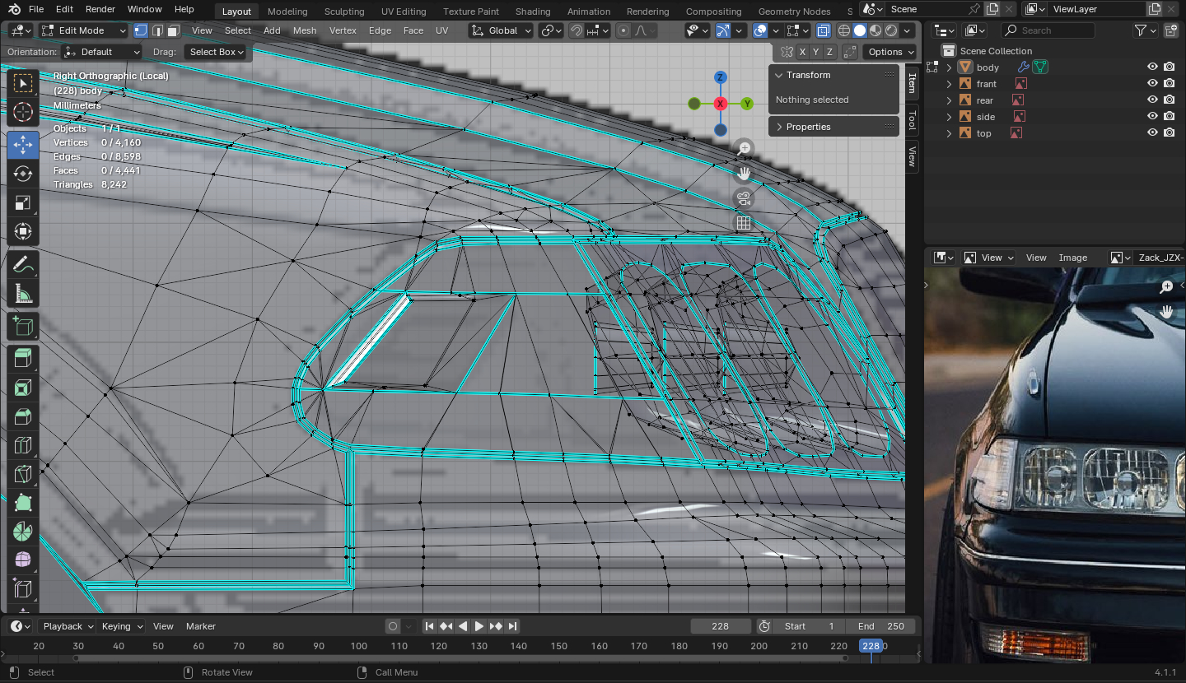Click the zoom icon in the image editor

pos(1166,286)
